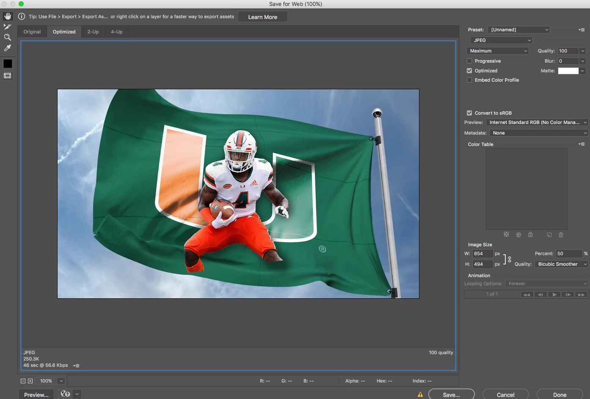Click browser preview icon
The height and width of the screenshot is (399, 590).
(x=66, y=394)
